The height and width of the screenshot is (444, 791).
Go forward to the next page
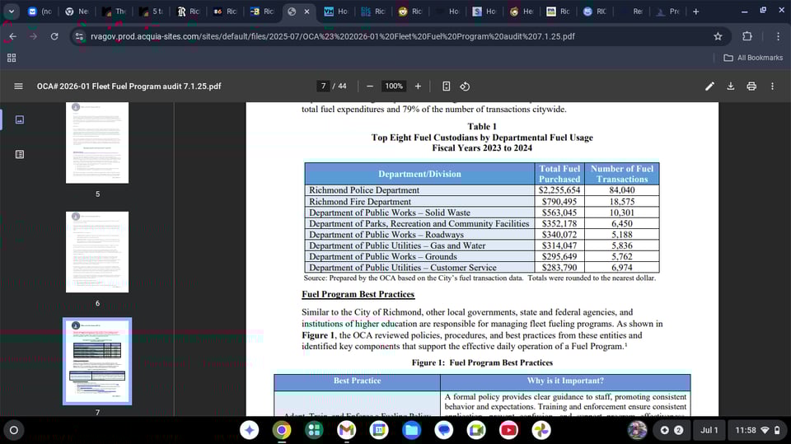pos(33,36)
